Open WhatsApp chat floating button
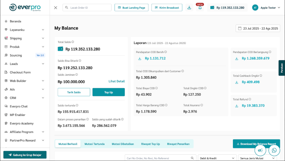This screenshot has width=285, height=161. coord(274,150)
